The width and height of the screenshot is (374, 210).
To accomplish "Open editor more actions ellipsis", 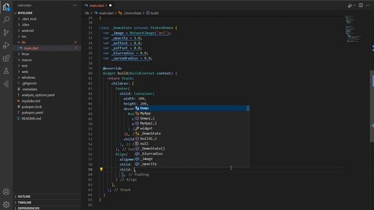I will tap(368, 5).
